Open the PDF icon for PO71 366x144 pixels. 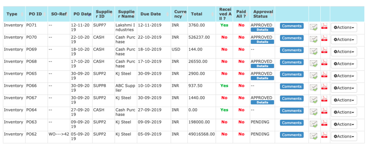coord(324,26)
